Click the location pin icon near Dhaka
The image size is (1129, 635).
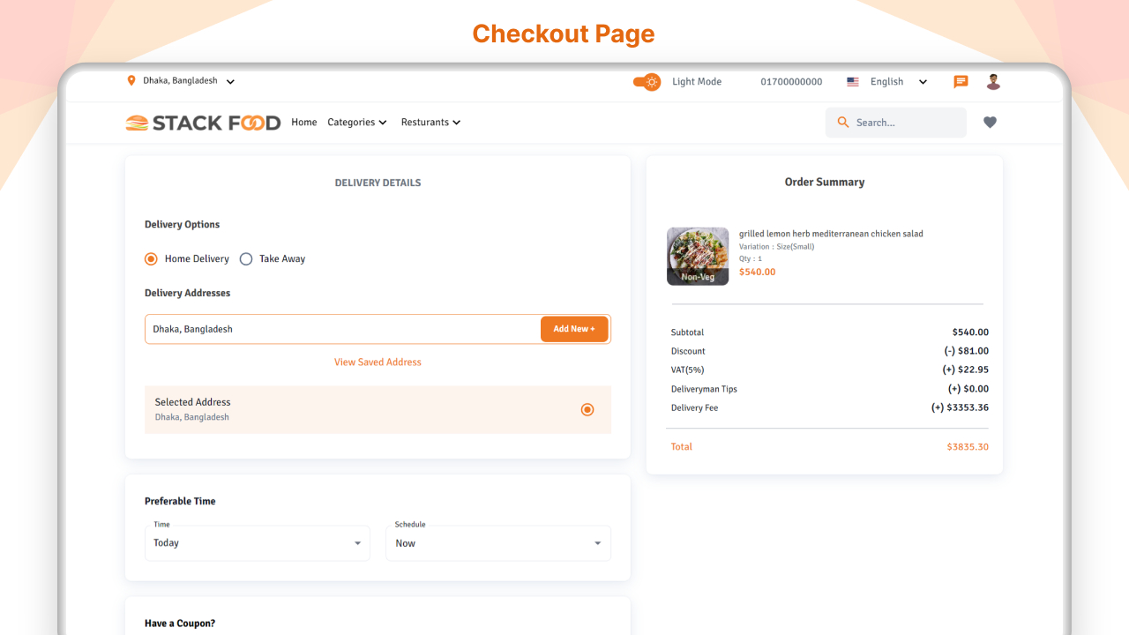[132, 80]
